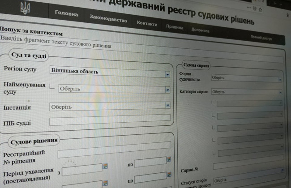Select the Правила menu item
Screen dimensions: 291x188
tap(175, 27)
